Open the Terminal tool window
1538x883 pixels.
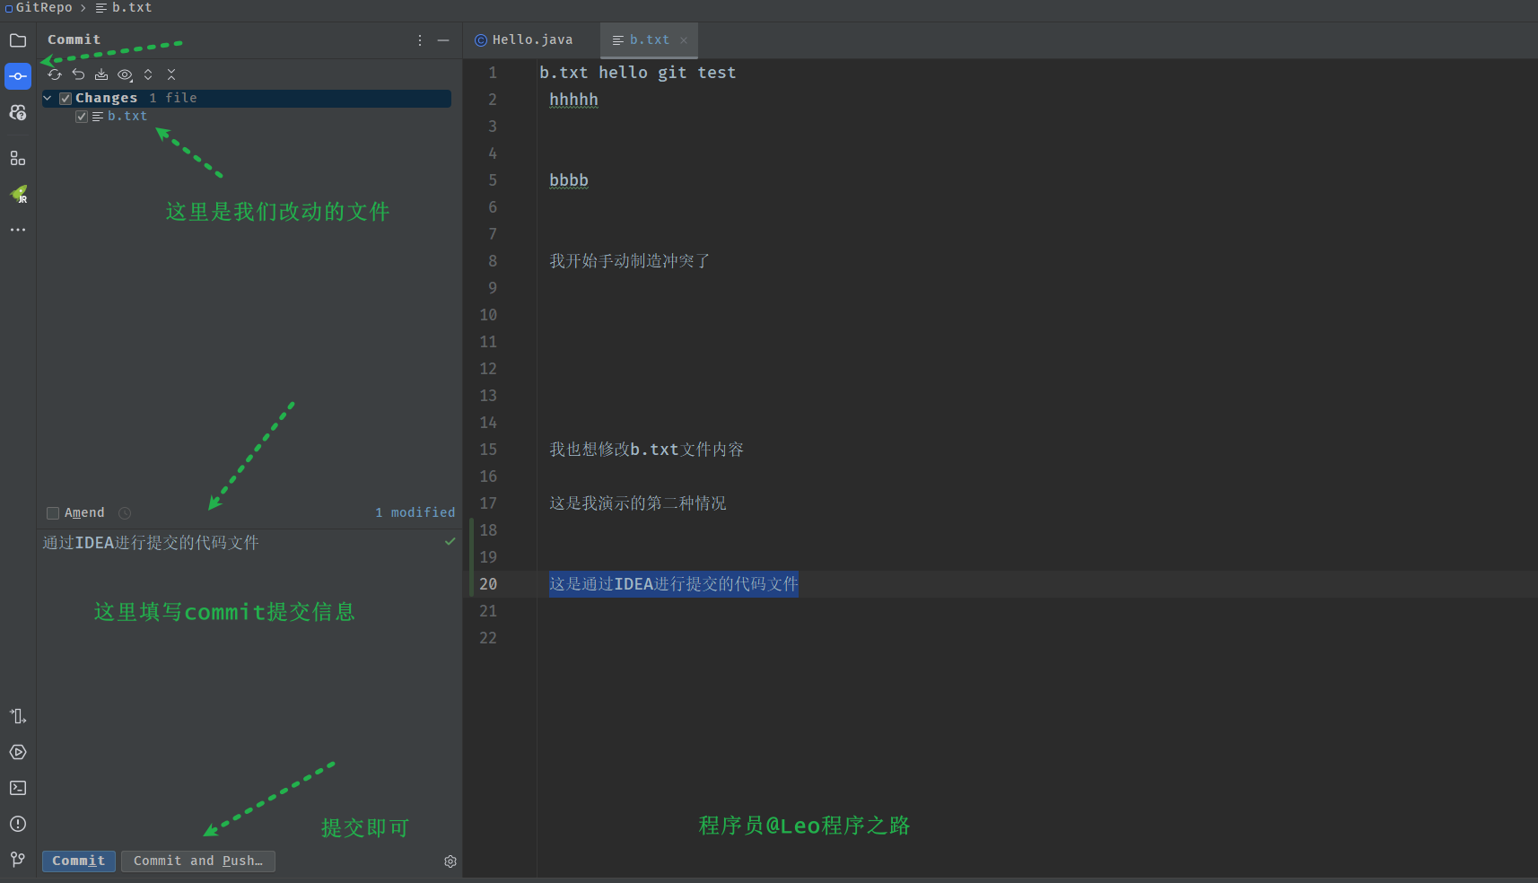[x=18, y=788]
